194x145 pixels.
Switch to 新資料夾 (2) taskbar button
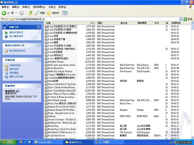pyautogui.click(x=79, y=142)
